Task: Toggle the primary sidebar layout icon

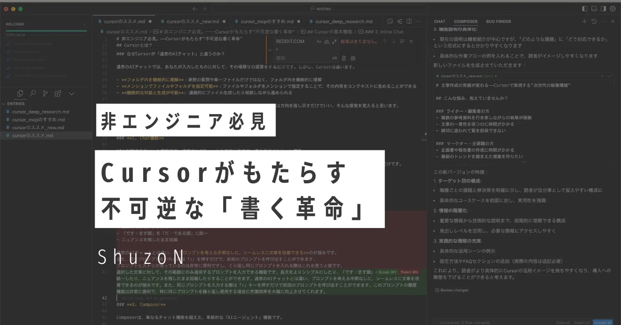Action: click(x=585, y=8)
